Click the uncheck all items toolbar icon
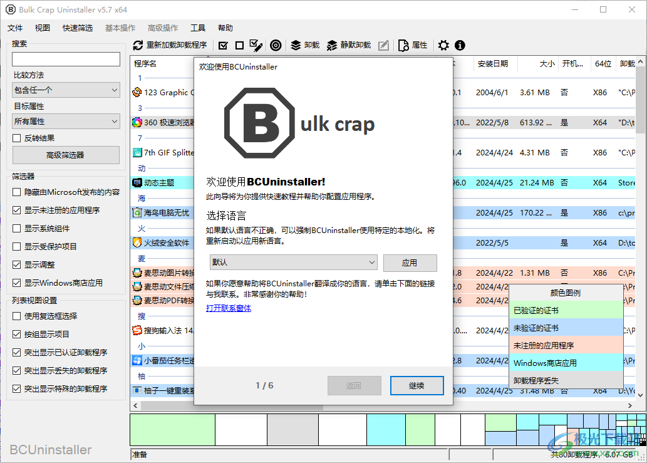The width and height of the screenshot is (647, 463). coord(239,45)
